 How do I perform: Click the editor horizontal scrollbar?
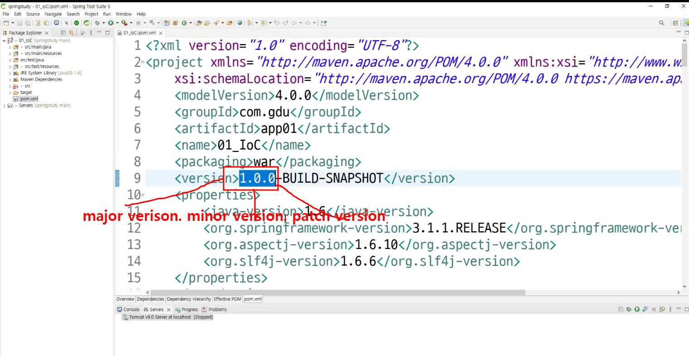click(x=337, y=293)
